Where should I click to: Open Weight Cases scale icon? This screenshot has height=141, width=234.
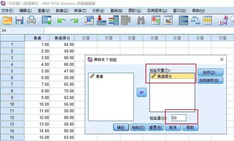pos(195,20)
